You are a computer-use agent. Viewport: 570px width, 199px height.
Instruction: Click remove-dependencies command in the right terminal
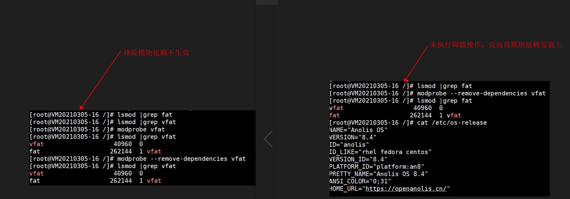pos(481,93)
